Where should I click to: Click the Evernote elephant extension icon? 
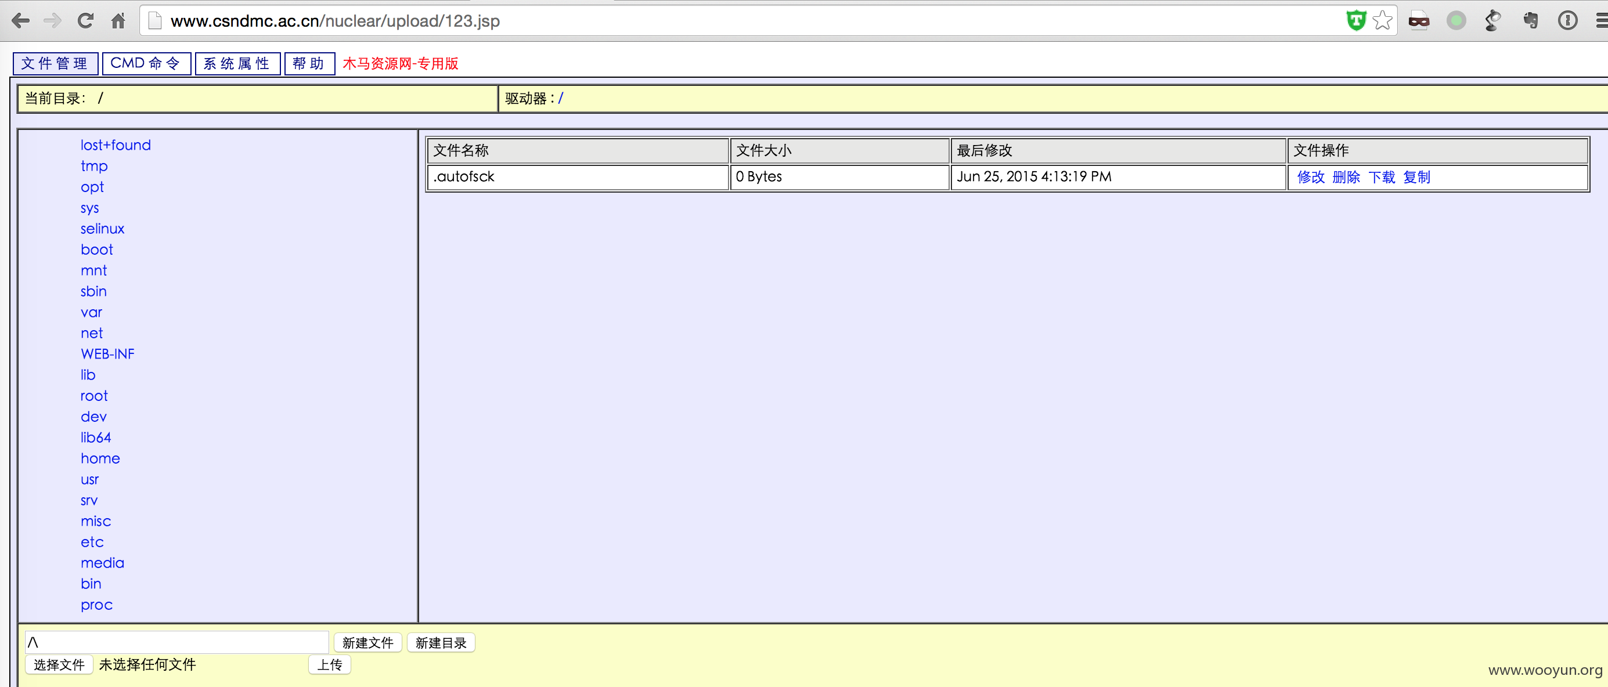1530,21
